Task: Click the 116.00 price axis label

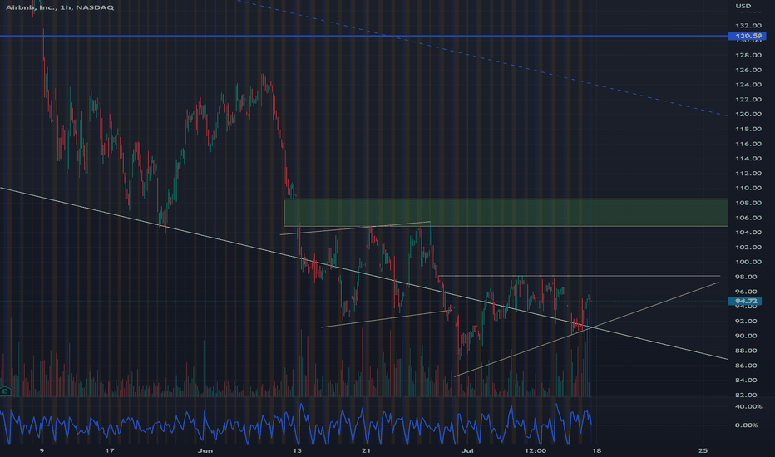Action: [748, 144]
